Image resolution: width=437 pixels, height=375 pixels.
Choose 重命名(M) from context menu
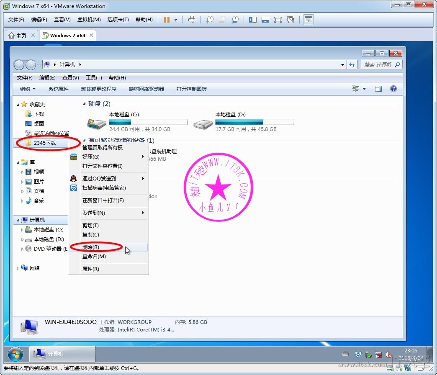[94, 257]
